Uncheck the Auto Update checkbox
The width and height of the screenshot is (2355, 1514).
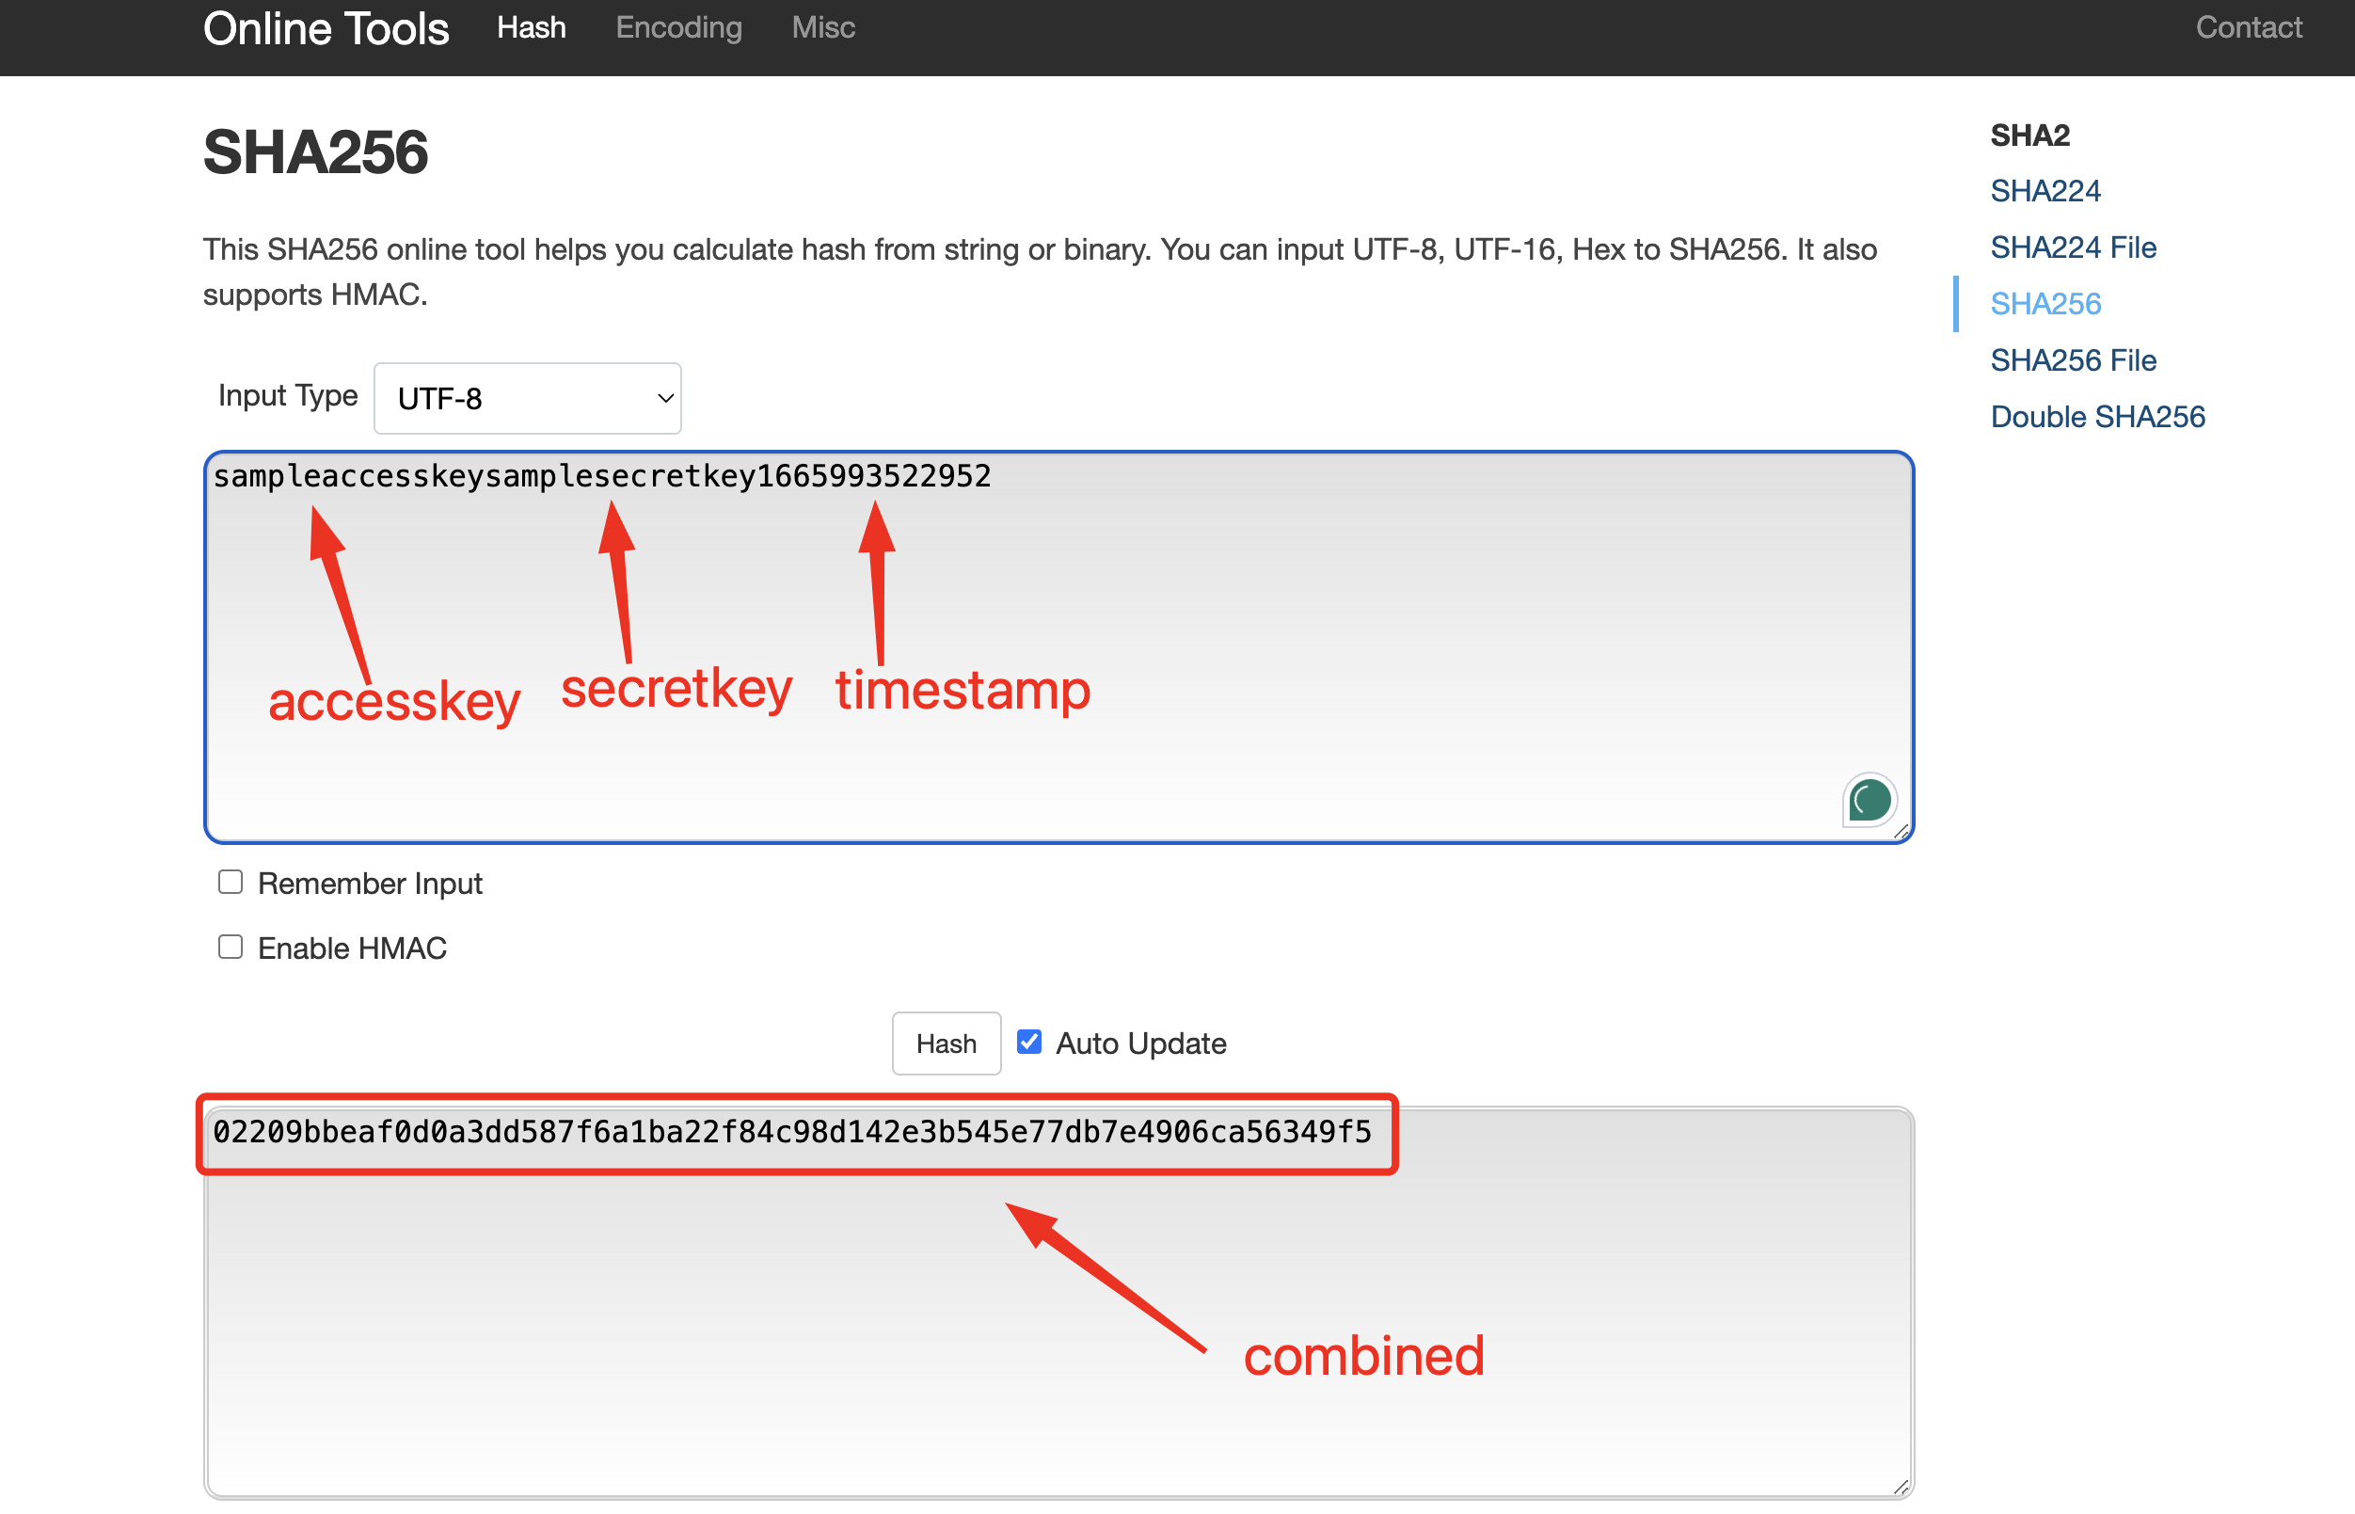click(1028, 1042)
